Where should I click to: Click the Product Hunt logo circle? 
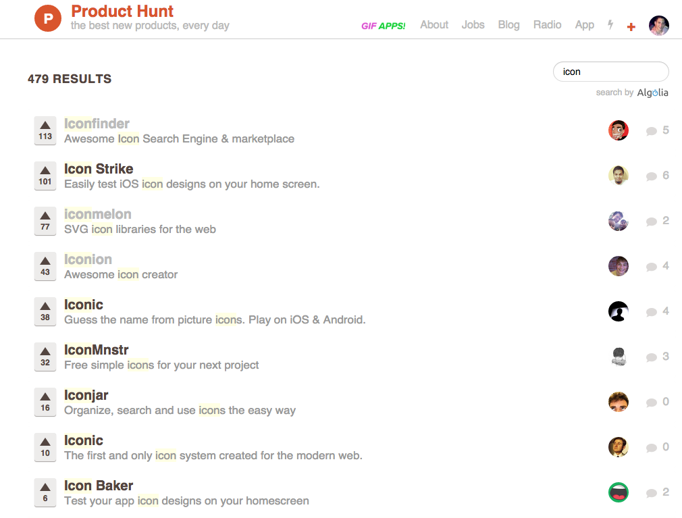pyautogui.click(x=48, y=18)
